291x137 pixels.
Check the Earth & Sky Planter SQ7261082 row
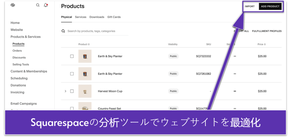pos(72,74)
